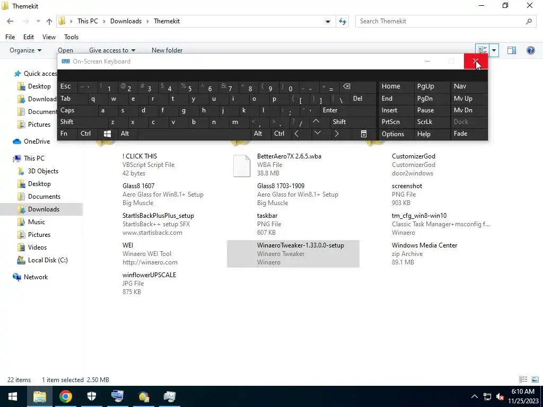Select winflowerUPSCALE JPG file
The height and width of the screenshot is (407, 543).
(x=159, y=284)
